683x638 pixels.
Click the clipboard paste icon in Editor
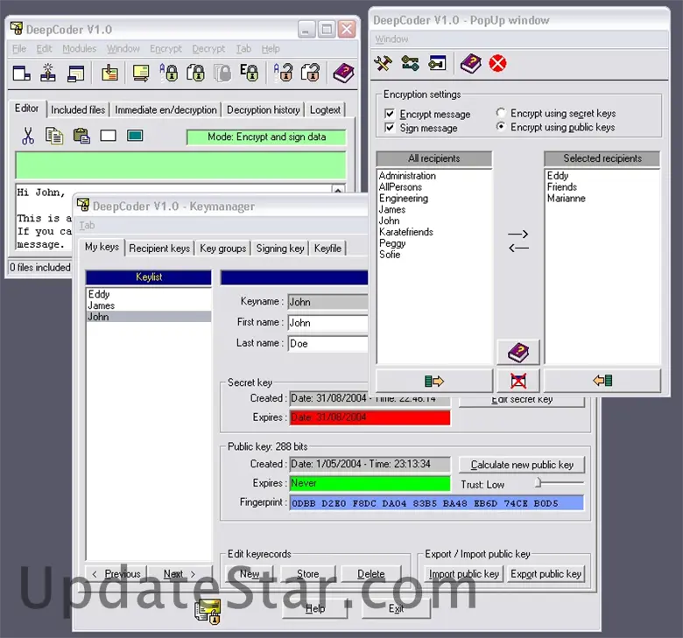coord(81,136)
